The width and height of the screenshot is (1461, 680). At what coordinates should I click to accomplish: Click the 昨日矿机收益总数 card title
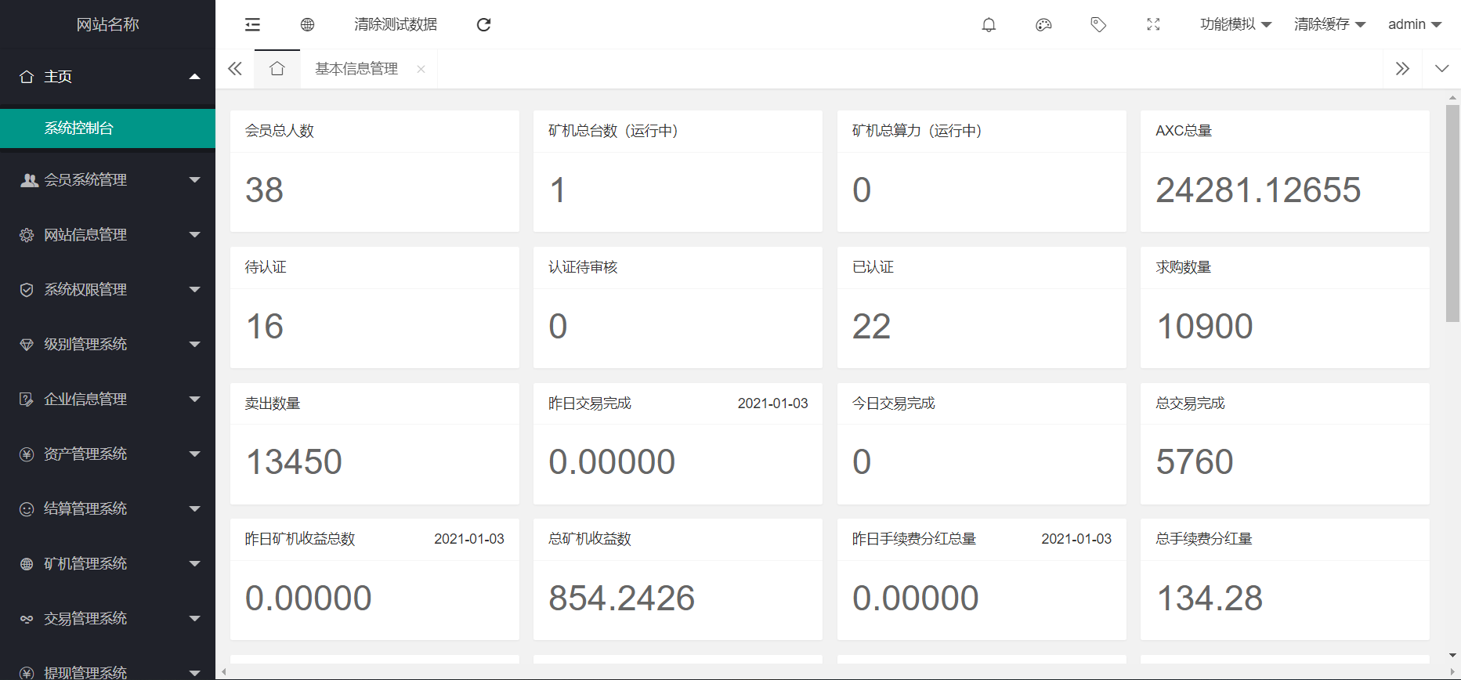(x=300, y=539)
